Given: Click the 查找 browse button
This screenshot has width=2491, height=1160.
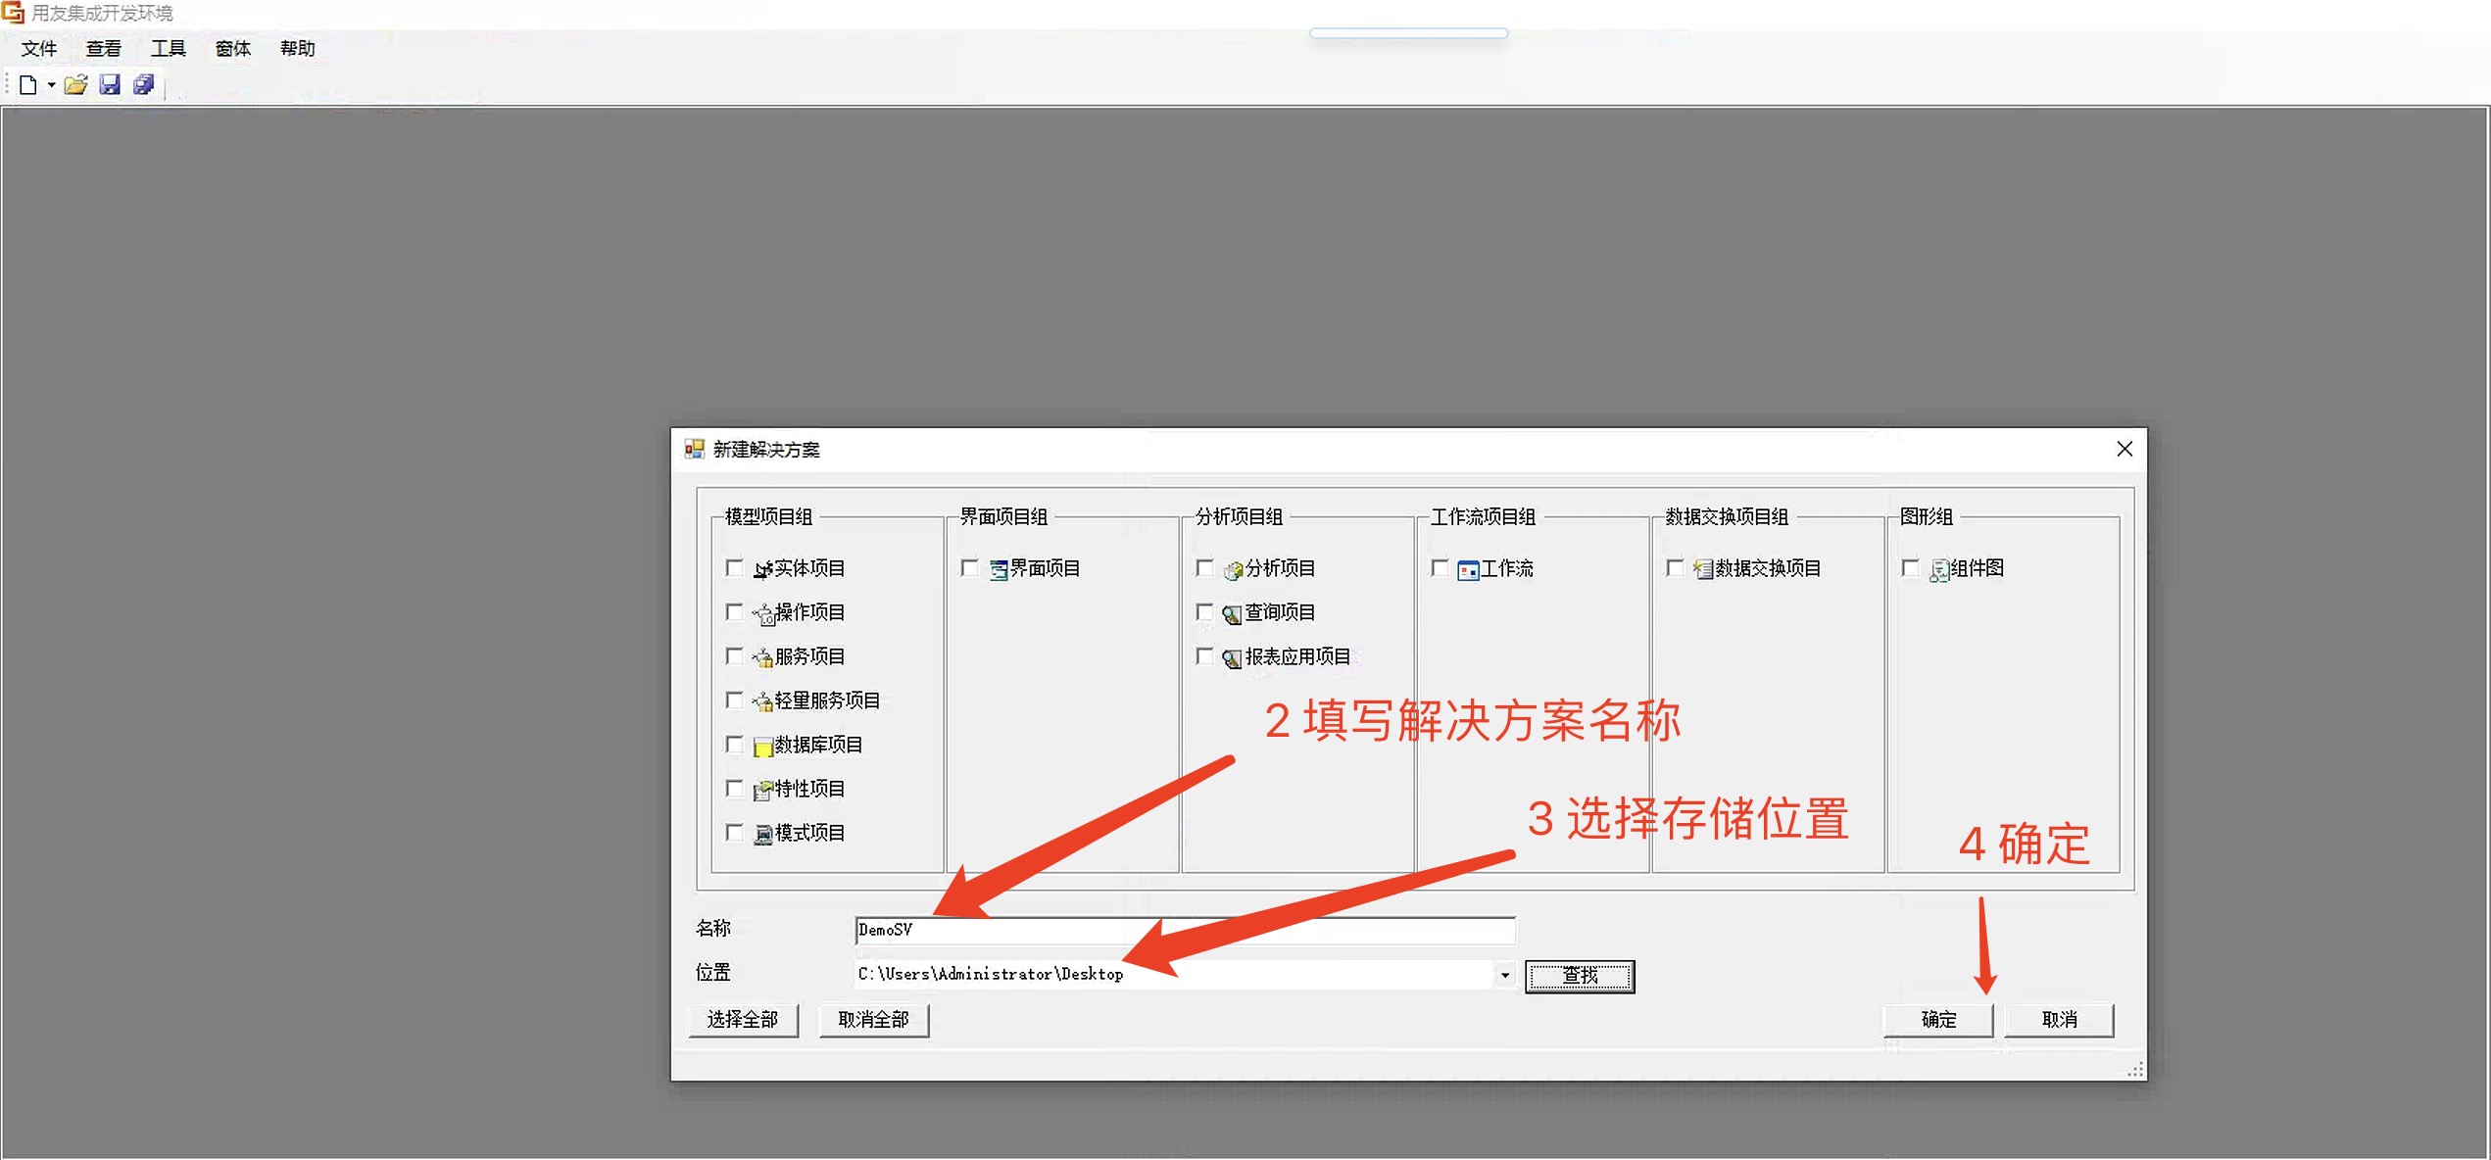Looking at the screenshot, I should tap(1580, 976).
